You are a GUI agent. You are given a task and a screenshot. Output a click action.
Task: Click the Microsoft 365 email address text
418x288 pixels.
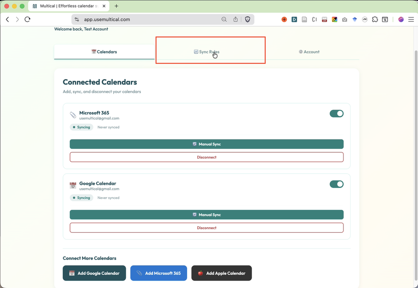coord(99,118)
